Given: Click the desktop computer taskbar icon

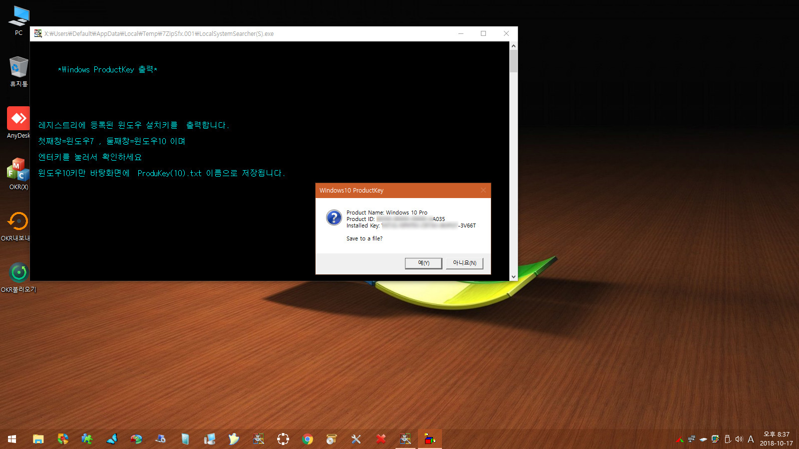Looking at the screenshot, I should point(210,439).
